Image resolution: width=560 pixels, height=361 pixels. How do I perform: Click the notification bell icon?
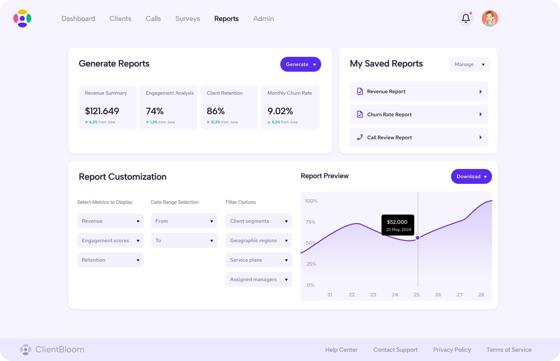pyautogui.click(x=466, y=18)
